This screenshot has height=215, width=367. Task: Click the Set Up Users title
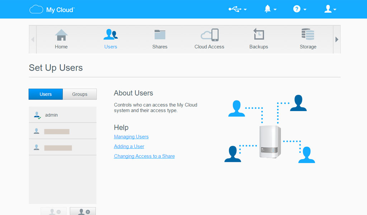(x=56, y=68)
